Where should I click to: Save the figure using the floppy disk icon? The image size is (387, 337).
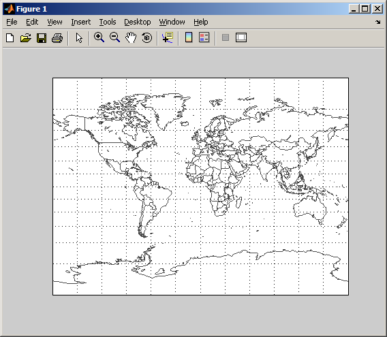point(42,38)
